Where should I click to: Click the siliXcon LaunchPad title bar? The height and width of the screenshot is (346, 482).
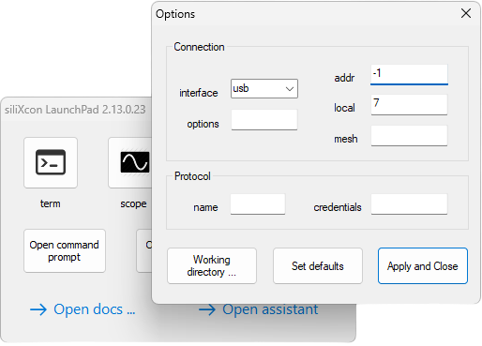pos(75,110)
